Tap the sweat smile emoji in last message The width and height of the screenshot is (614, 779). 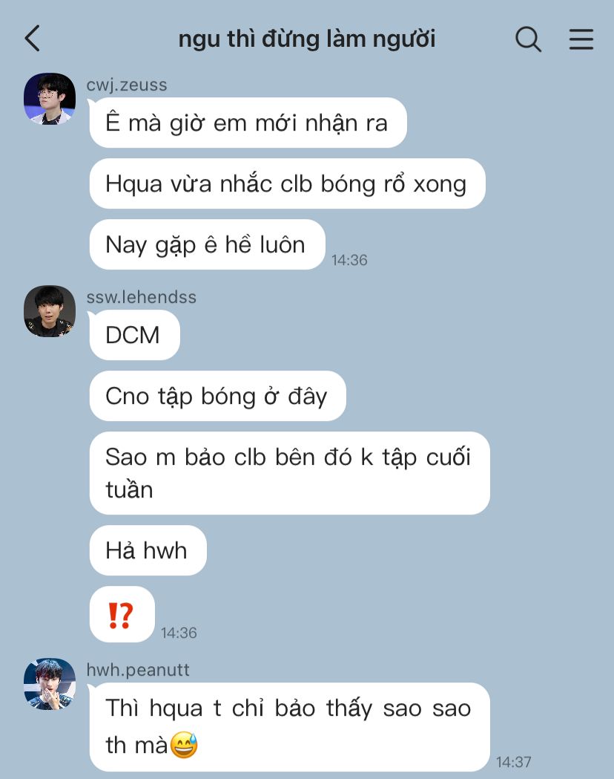coord(184,745)
